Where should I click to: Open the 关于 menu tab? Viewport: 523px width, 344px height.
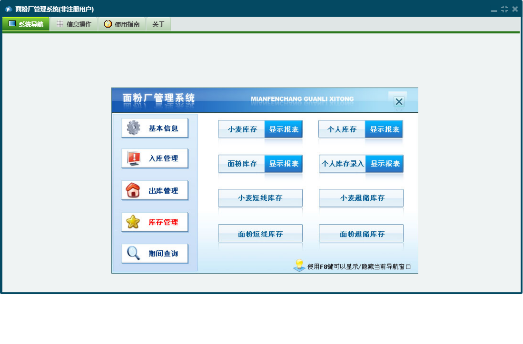click(x=158, y=24)
